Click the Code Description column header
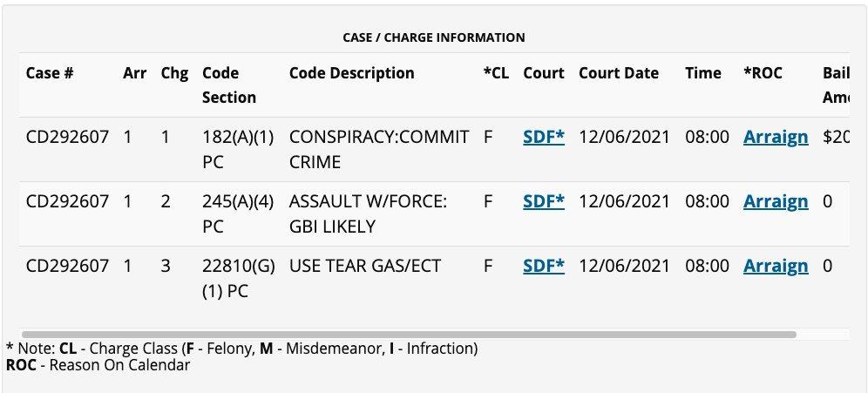Viewport: 868px width, 393px height. (x=351, y=73)
